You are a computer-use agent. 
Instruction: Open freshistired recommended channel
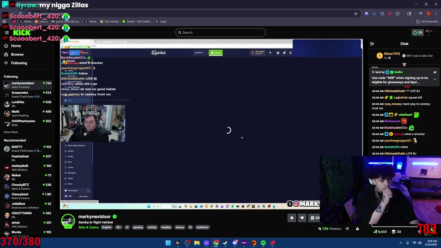tap(28, 158)
